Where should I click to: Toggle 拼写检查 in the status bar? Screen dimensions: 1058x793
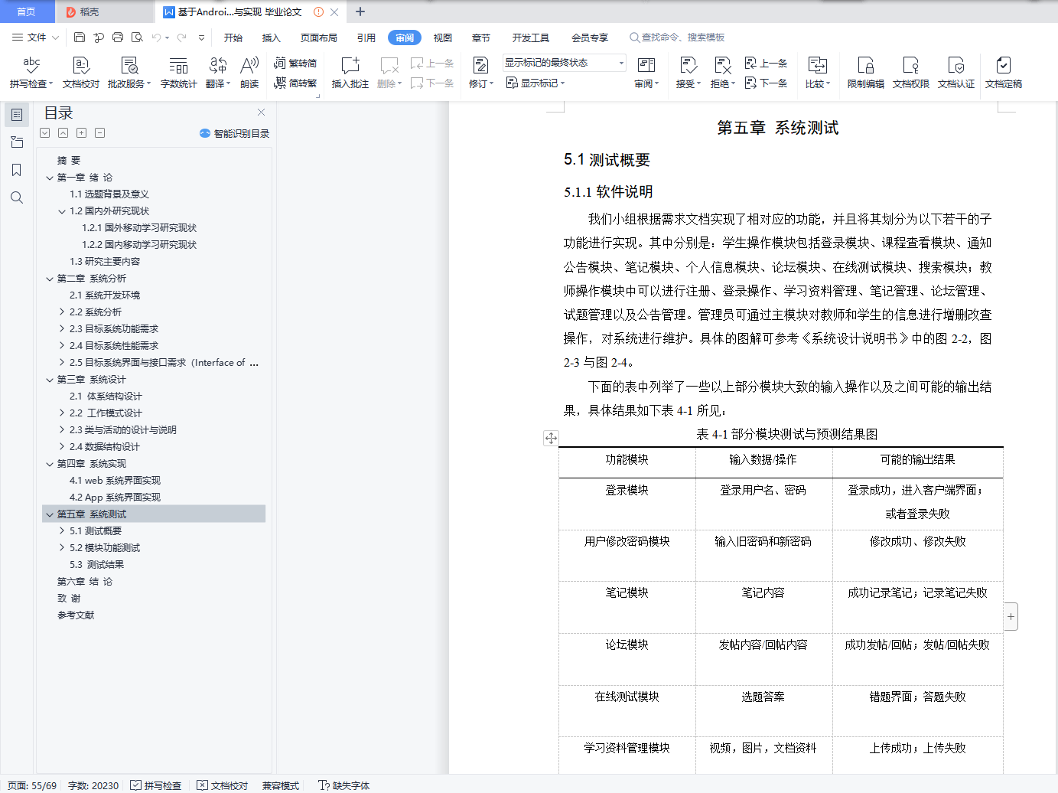point(156,785)
